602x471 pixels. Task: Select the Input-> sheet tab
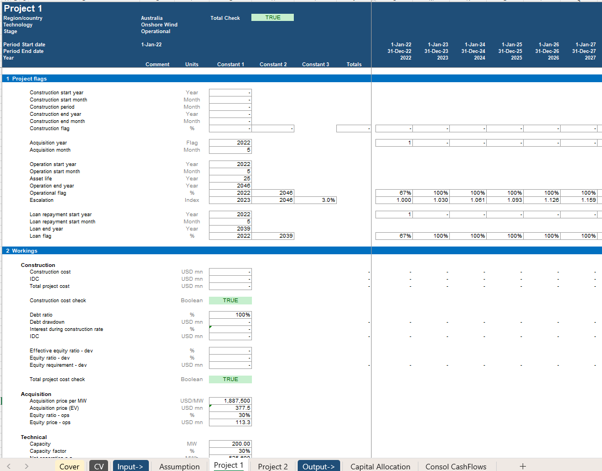[130, 467]
